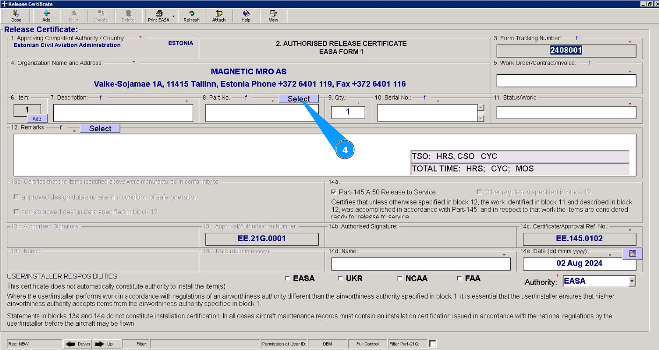Click Estonian Civil Aviation Administration text
The height and width of the screenshot is (350, 659).
pyautogui.click(x=67, y=45)
